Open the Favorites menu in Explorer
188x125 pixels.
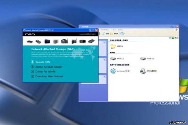coord(105,30)
